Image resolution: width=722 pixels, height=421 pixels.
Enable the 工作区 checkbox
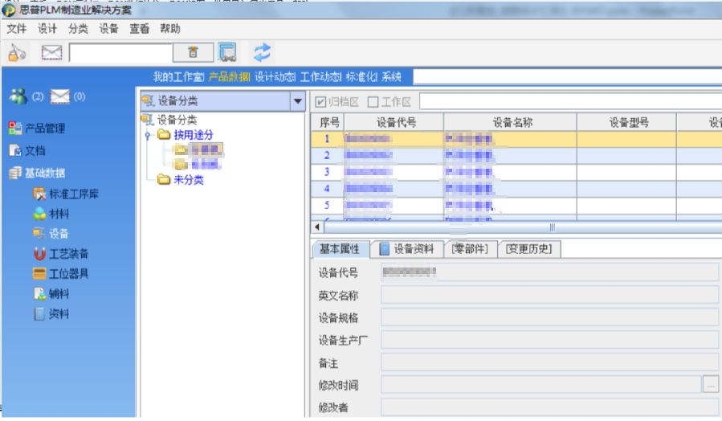pyautogui.click(x=373, y=102)
